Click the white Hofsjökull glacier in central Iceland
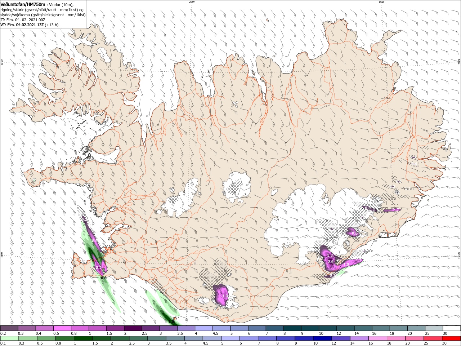 tap(237, 187)
